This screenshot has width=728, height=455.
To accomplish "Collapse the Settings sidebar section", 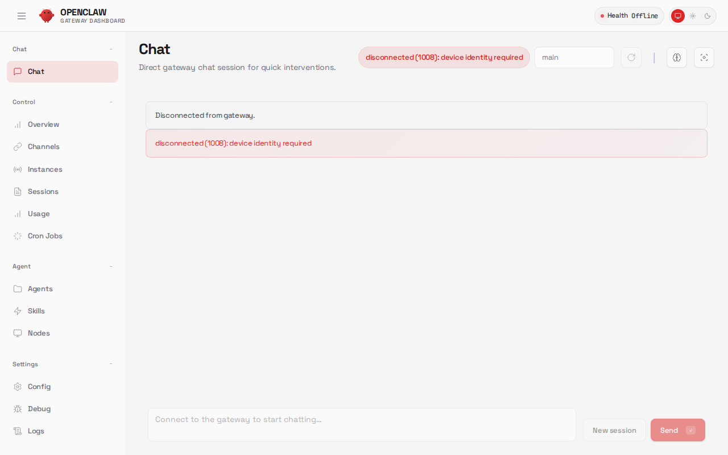I will (111, 364).
